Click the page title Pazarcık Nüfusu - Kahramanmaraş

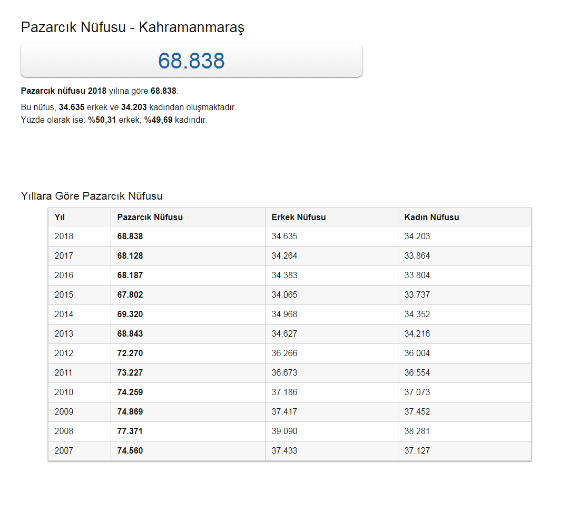pyautogui.click(x=132, y=27)
